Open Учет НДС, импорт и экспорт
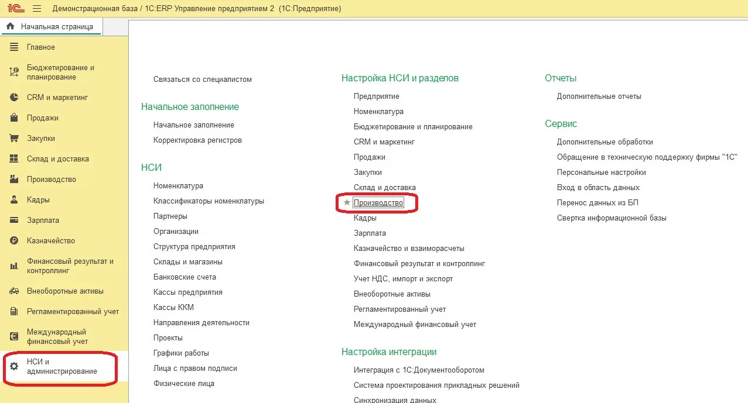This screenshot has height=403, width=748. pyautogui.click(x=403, y=278)
